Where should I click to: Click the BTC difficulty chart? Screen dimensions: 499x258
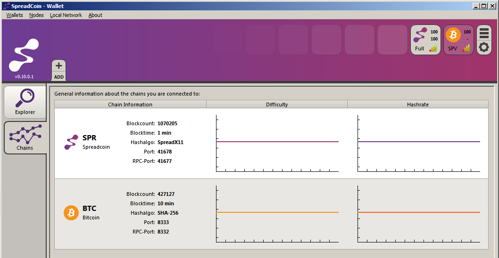(x=277, y=214)
